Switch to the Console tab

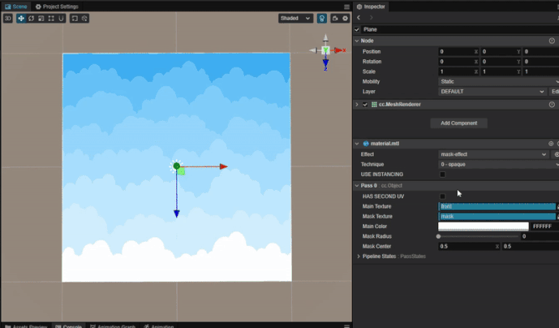click(x=68, y=326)
